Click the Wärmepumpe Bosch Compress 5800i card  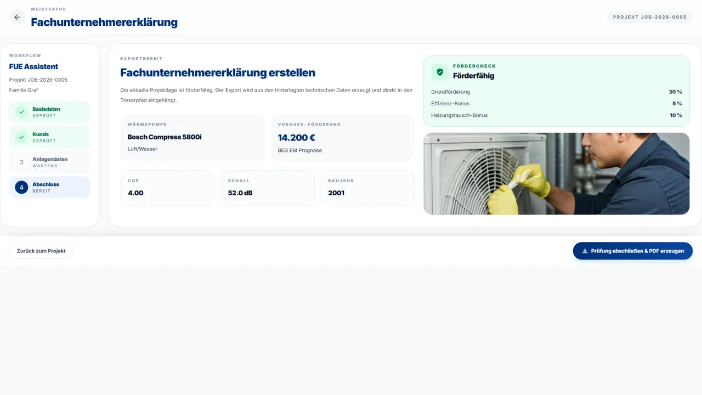(193, 138)
